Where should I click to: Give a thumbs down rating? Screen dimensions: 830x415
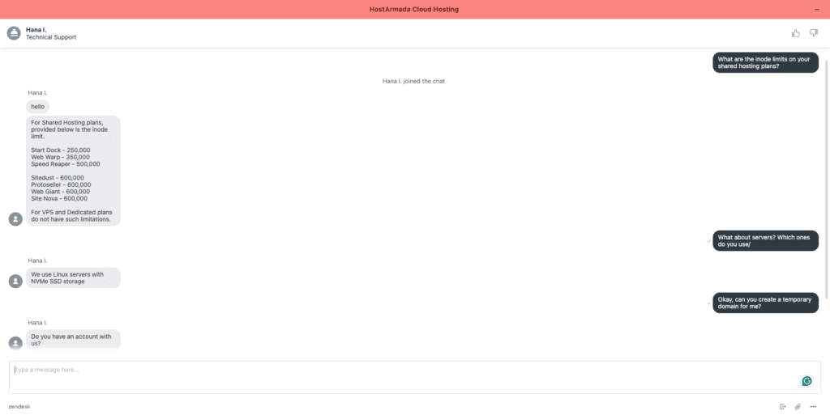coord(814,33)
